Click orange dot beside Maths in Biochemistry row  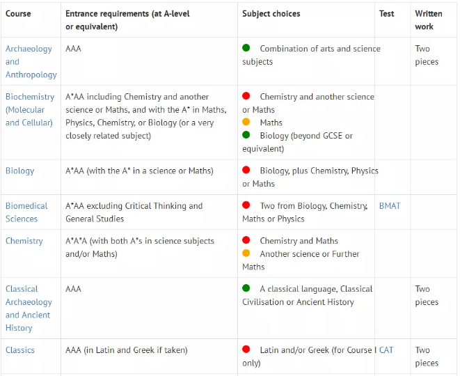tap(246, 122)
